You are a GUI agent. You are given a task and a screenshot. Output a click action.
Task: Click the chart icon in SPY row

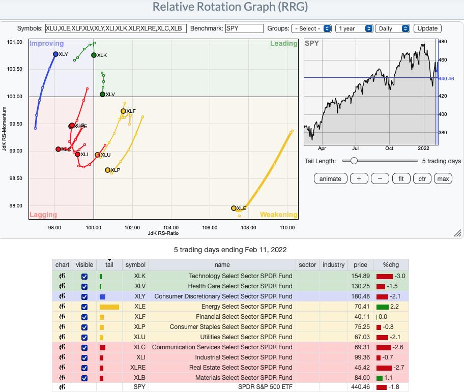(63, 387)
